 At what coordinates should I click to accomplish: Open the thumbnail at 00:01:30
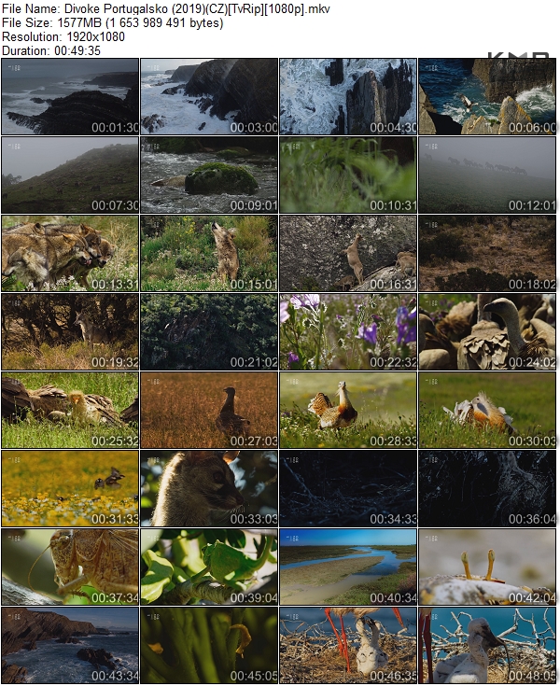tap(70, 97)
